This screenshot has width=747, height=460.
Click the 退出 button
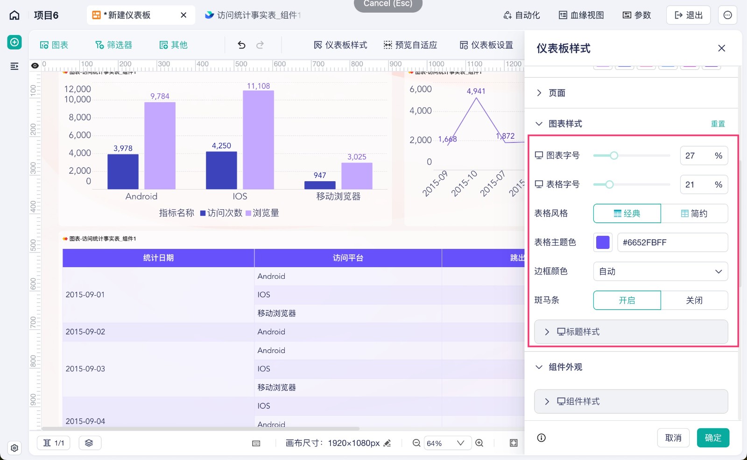pos(689,15)
